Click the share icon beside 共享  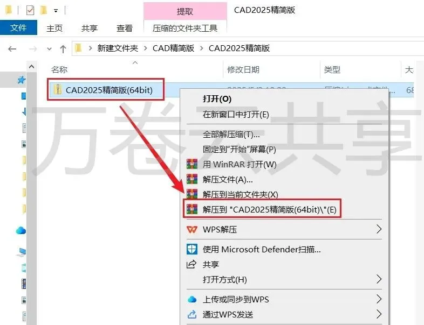(x=192, y=264)
